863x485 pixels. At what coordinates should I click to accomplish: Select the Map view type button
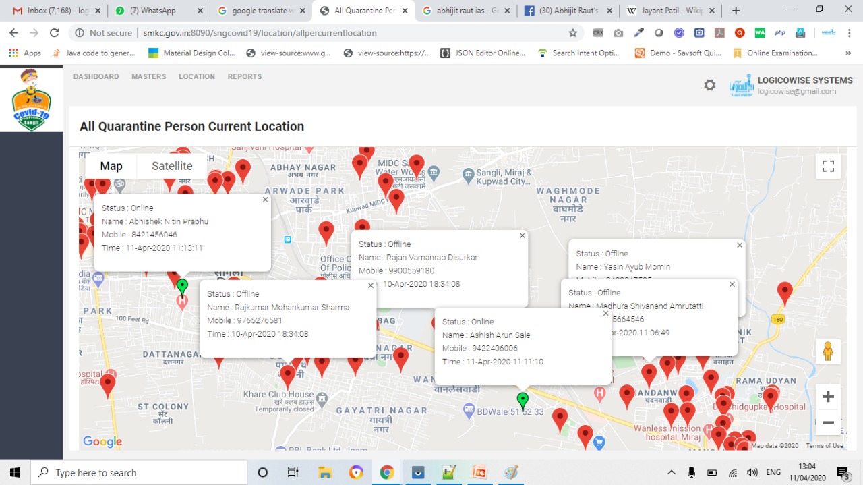(x=111, y=166)
